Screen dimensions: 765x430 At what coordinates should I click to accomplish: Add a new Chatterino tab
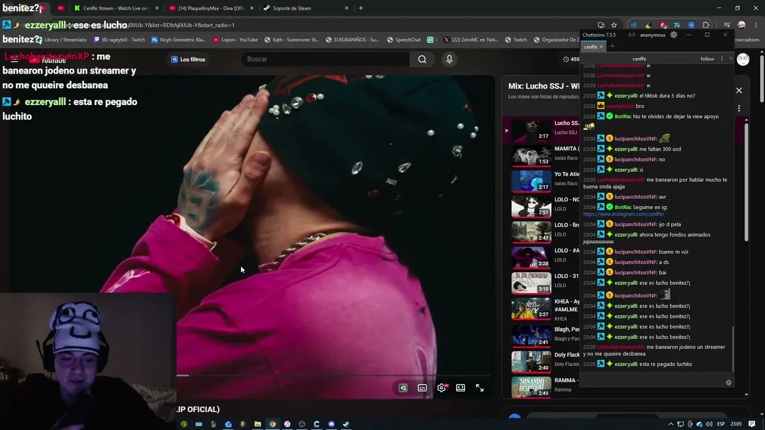[x=611, y=47]
